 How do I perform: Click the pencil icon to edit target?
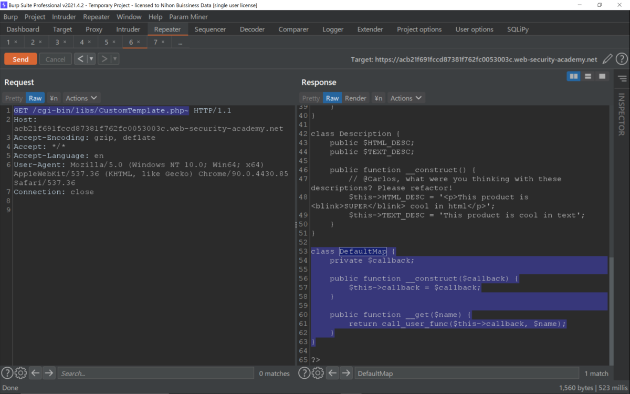607,59
